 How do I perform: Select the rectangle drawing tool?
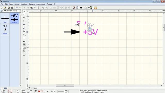coord(24,14)
